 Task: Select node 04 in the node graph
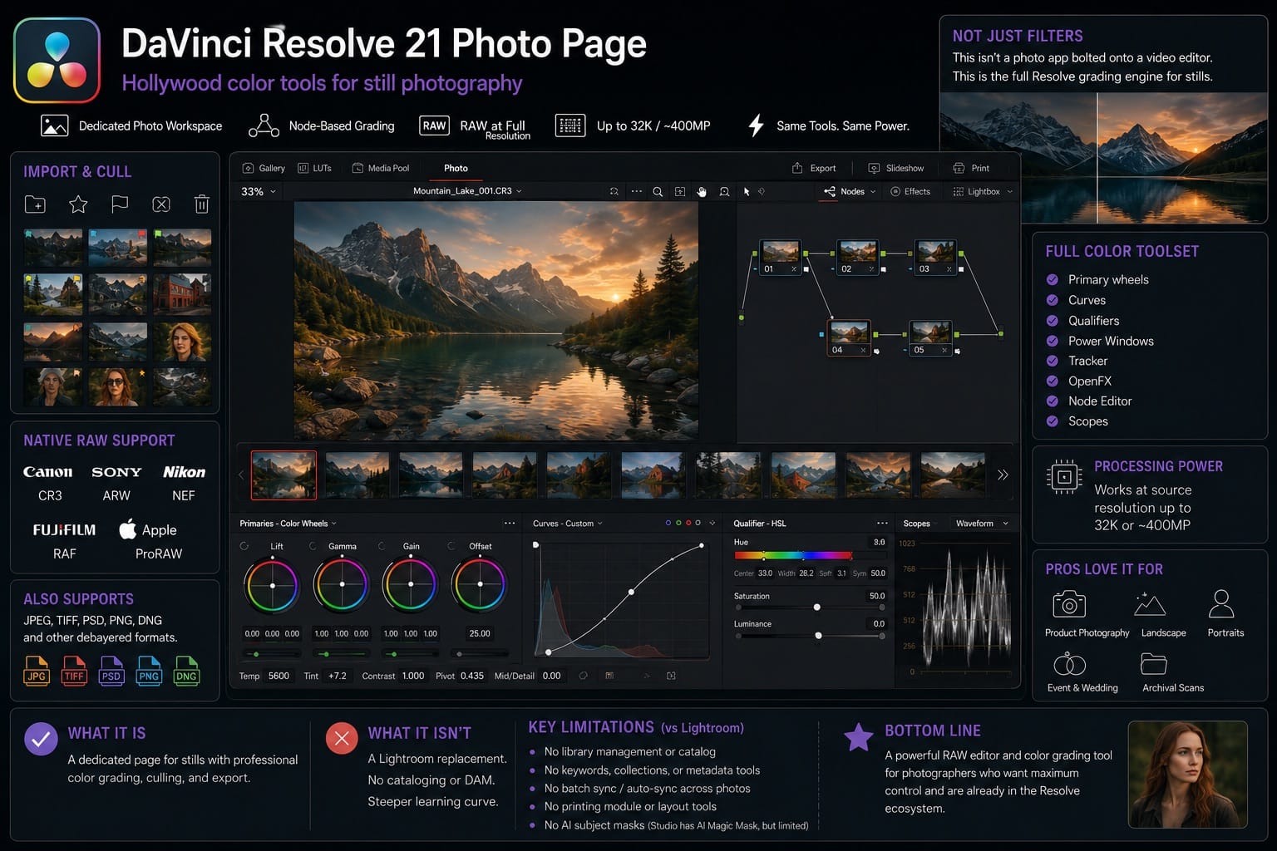point(849,337)
